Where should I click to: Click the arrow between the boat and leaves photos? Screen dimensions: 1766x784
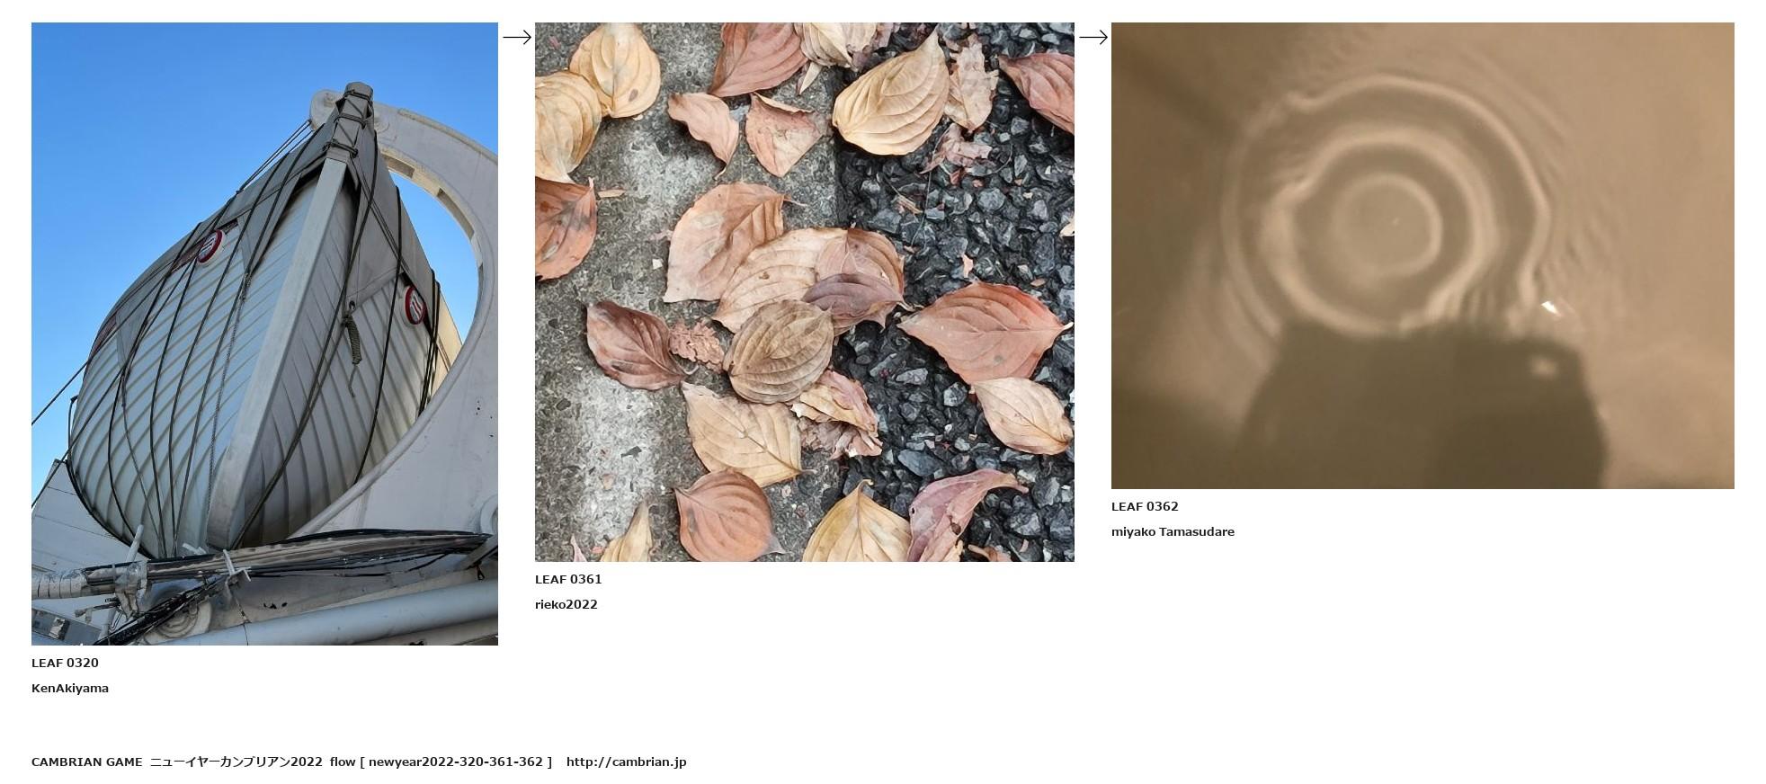(x=517, y=37)
